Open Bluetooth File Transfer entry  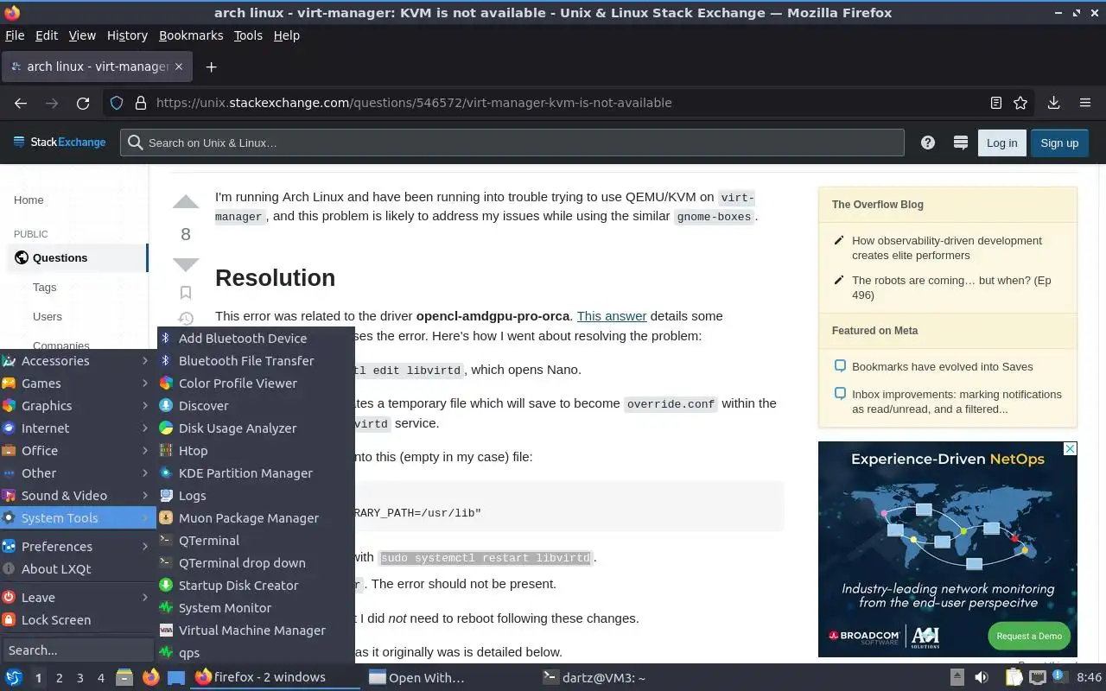click(256, 361)
